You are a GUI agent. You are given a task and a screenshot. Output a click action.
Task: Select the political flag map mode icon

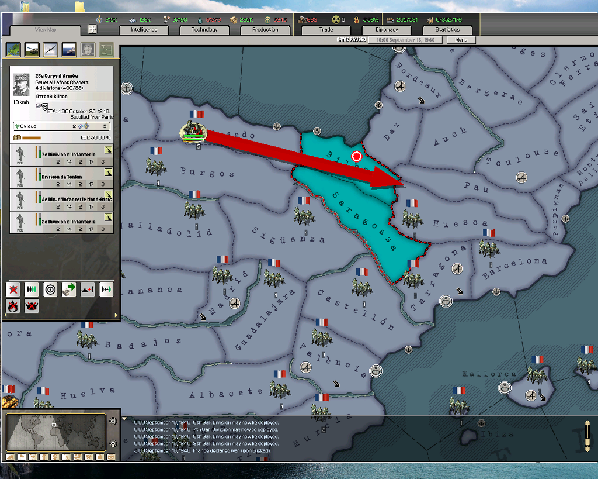pyautogui.click(x=22, y=457)
